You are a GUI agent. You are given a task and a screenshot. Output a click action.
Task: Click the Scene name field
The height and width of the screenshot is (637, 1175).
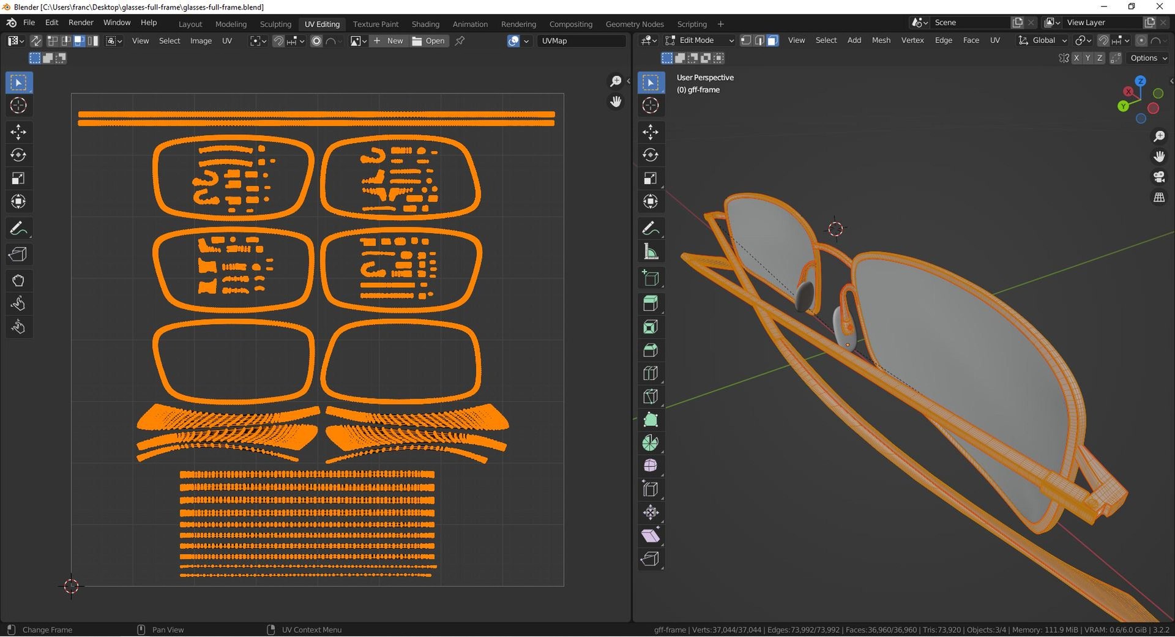click(x=969, y=23)
